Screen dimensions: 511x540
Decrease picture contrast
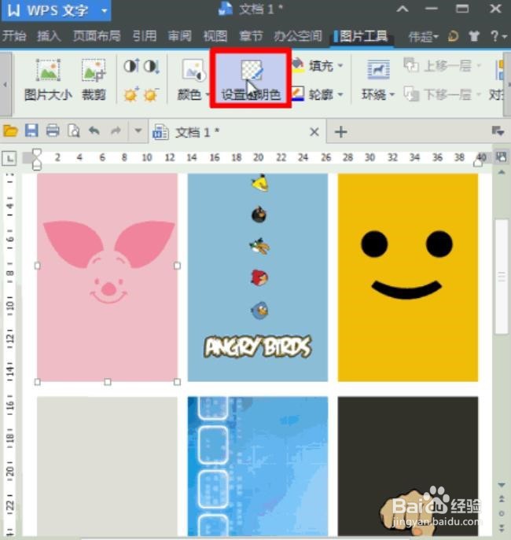click(151, 66)
